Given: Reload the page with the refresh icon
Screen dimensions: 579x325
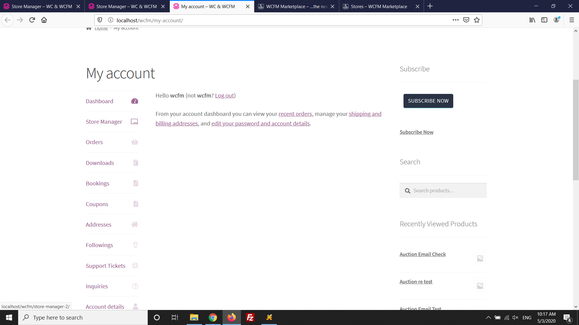Looking at the screenshot, I should point(32,20).
